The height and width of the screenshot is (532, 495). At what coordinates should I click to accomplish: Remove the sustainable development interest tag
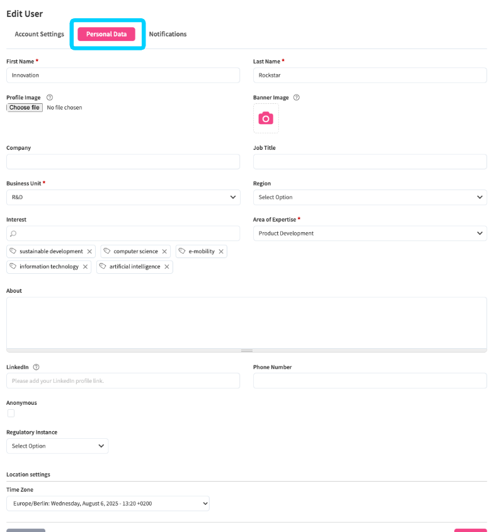pyautogui.click(x=89, y=251)
